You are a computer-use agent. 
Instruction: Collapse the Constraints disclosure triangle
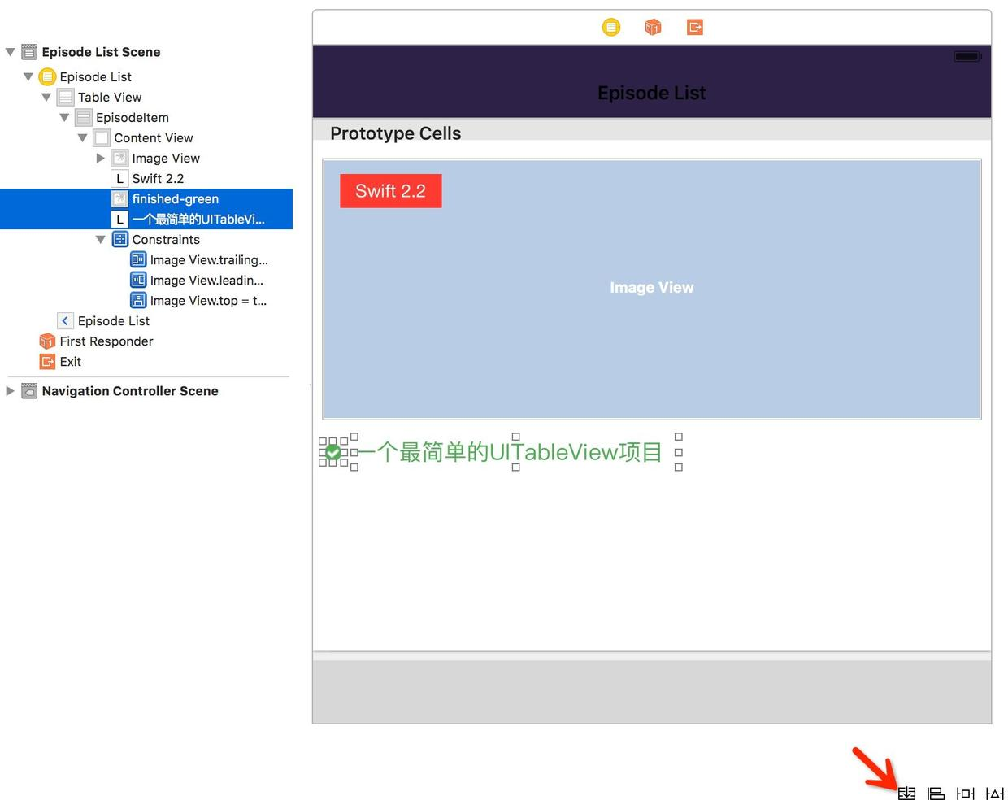[101, 239]
